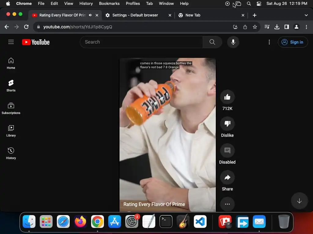This screenshot has height=234, width=313.
Task: Go back to previous page
Action: [x=7, y=27]
